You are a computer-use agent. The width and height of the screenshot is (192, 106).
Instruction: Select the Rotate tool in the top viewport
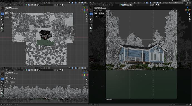pyautogui.click(x=2, y=16)
